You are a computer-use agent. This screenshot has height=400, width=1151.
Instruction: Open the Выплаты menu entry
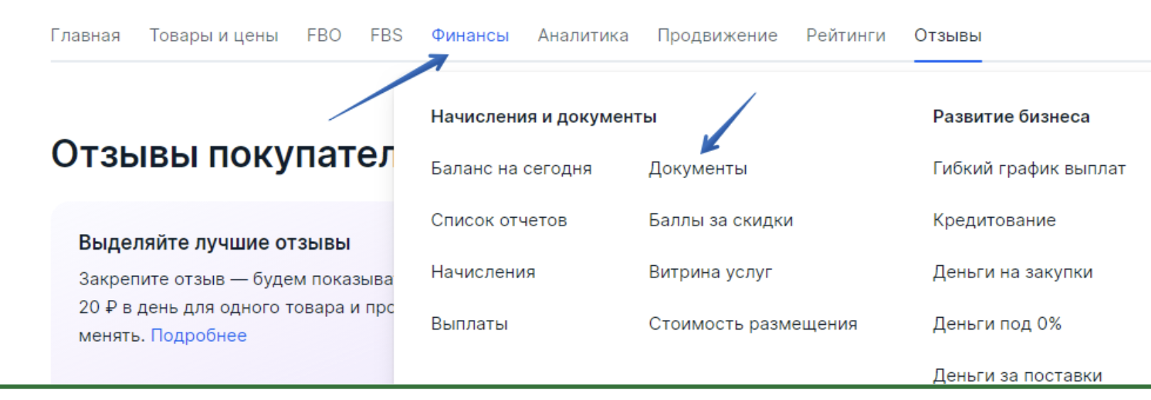click(x=469, y=324)
